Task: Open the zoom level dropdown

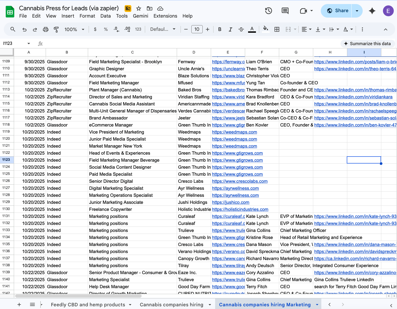Action: [74, 29]
